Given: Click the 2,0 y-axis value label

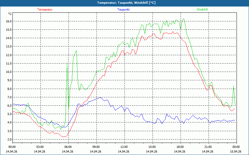Looking at the screenshot, I should pos(9,139).
